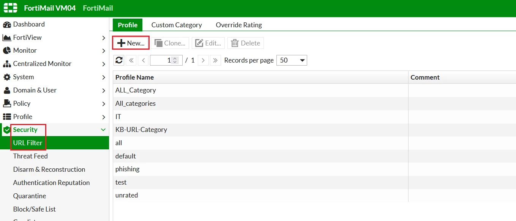Go to the last page of records
Image resolution: width=516 pixels, height=221 pixels.
(215, 60)
